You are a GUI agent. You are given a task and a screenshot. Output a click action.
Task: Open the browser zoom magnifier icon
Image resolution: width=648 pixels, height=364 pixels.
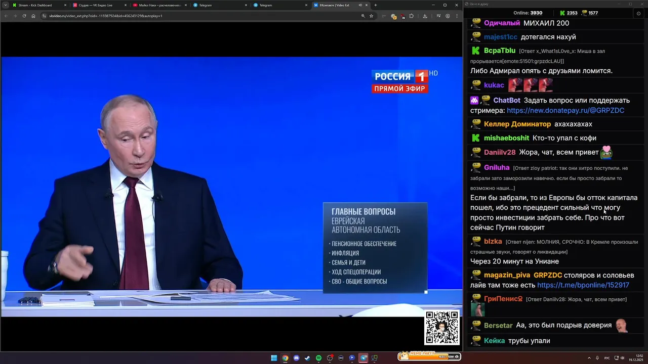363,16
